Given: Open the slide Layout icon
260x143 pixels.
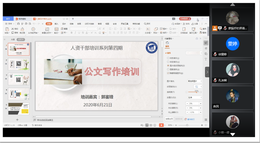Looking at the screenshot, I should pos(57,29).
